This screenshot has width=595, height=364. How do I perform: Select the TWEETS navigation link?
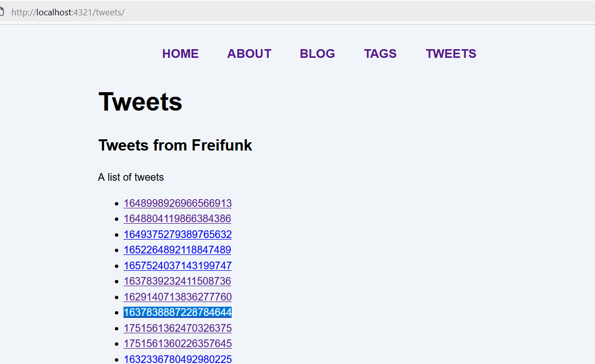(x=451, y=54)
